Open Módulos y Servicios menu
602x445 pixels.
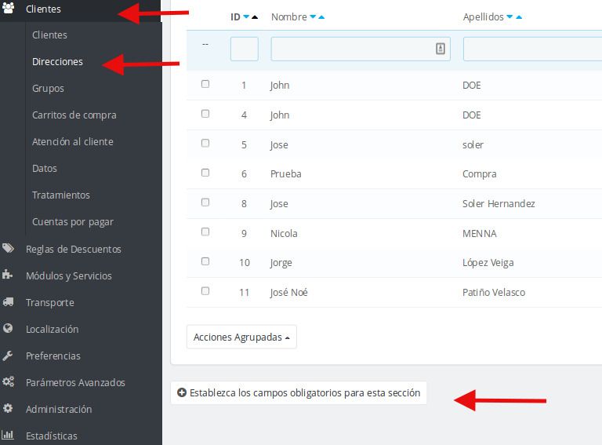pos(69,275)
